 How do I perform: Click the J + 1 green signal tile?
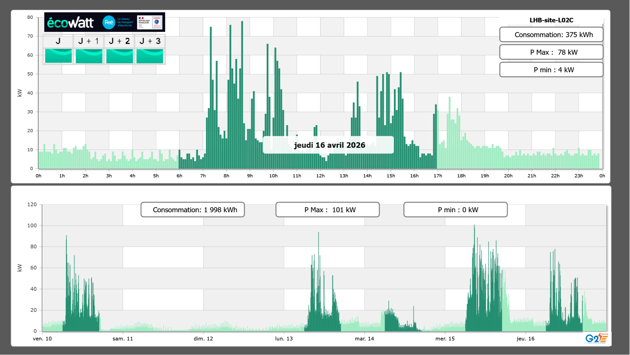tap(89, 56)
